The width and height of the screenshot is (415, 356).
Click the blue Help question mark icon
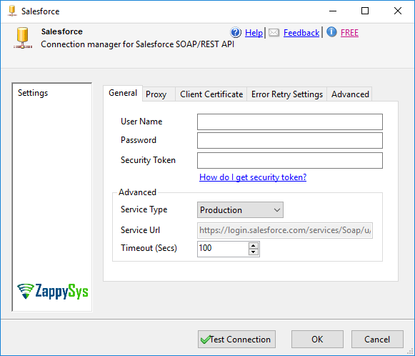[236, 32]
